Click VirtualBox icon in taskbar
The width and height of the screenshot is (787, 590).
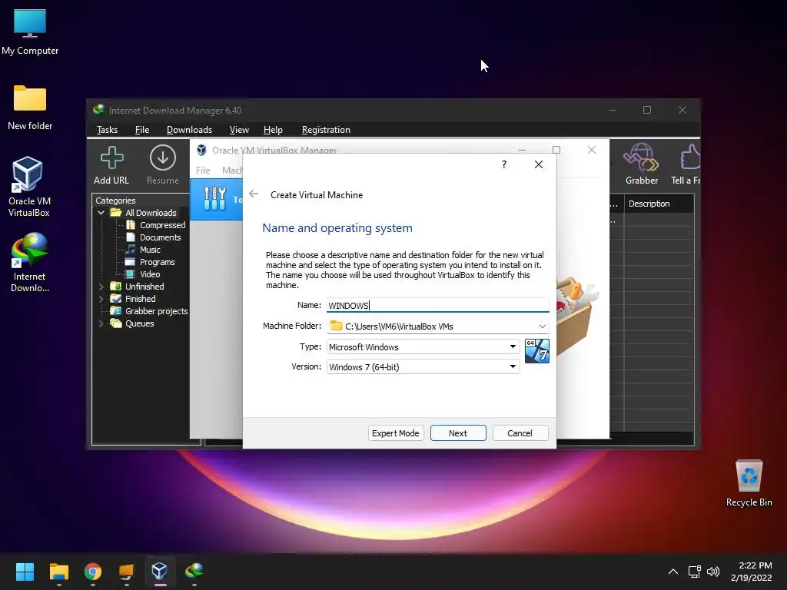160,572
